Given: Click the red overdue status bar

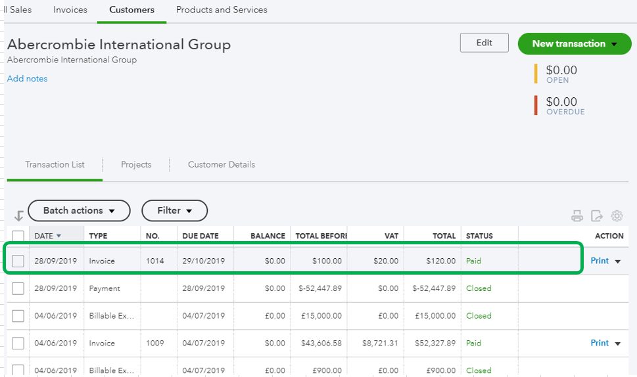Looking at the screenshot, I should [536, 106].
